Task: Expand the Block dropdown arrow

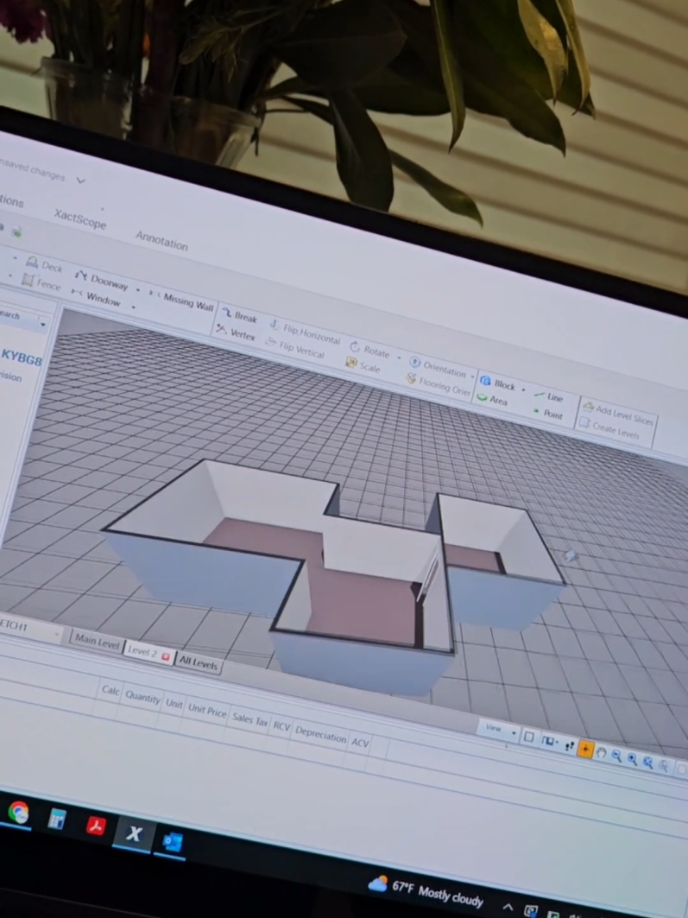Action: (523, 389)
